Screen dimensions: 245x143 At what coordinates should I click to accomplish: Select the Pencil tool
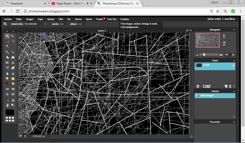click(7, 52)
